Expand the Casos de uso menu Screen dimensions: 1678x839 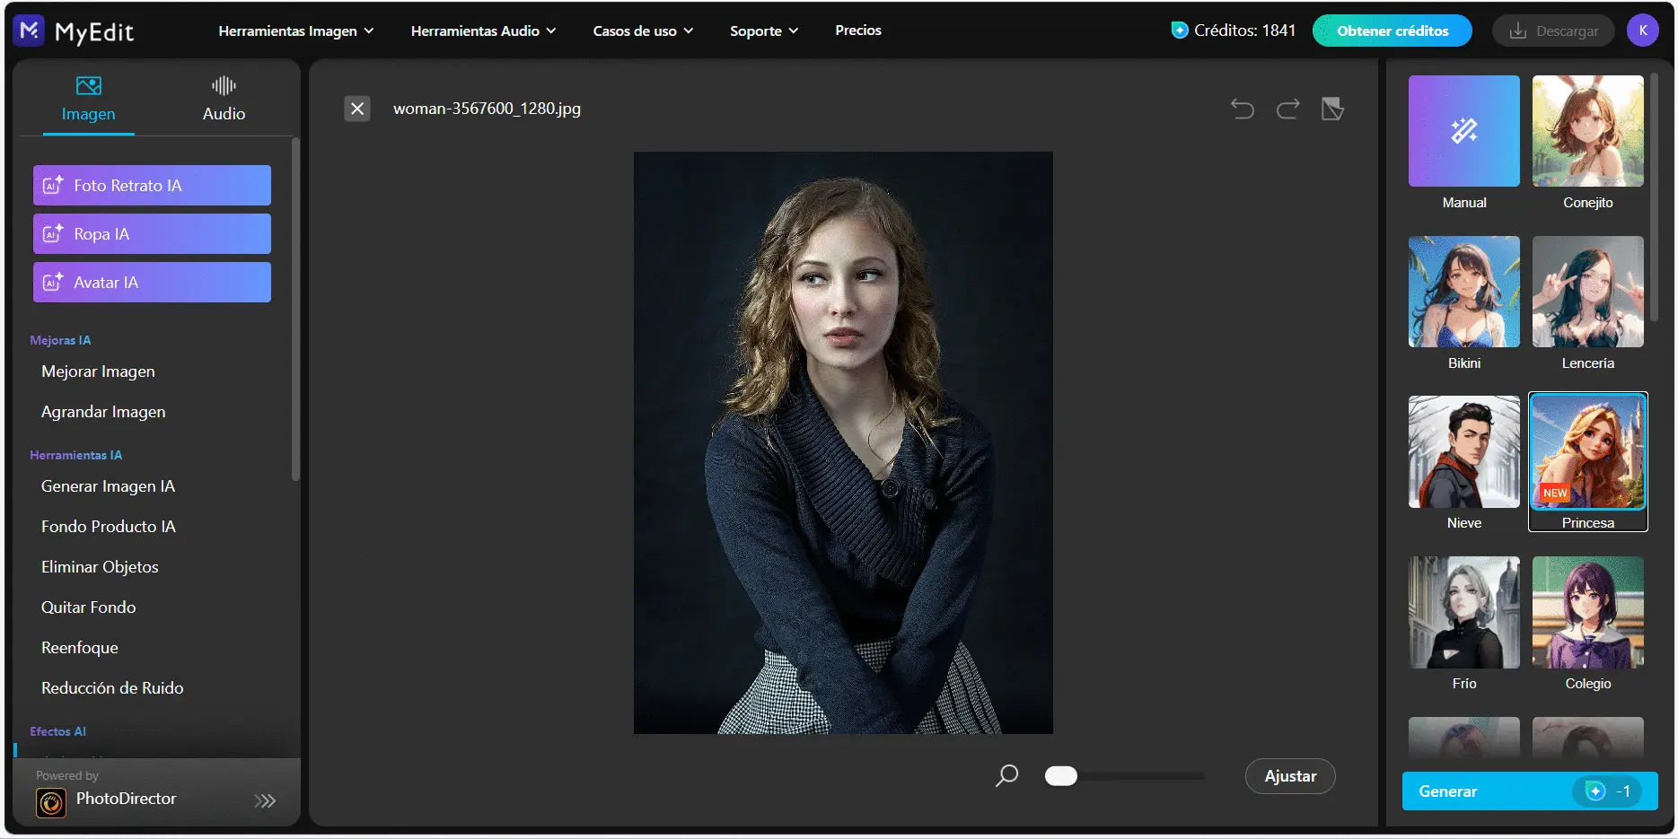click(x=643, y=31)
